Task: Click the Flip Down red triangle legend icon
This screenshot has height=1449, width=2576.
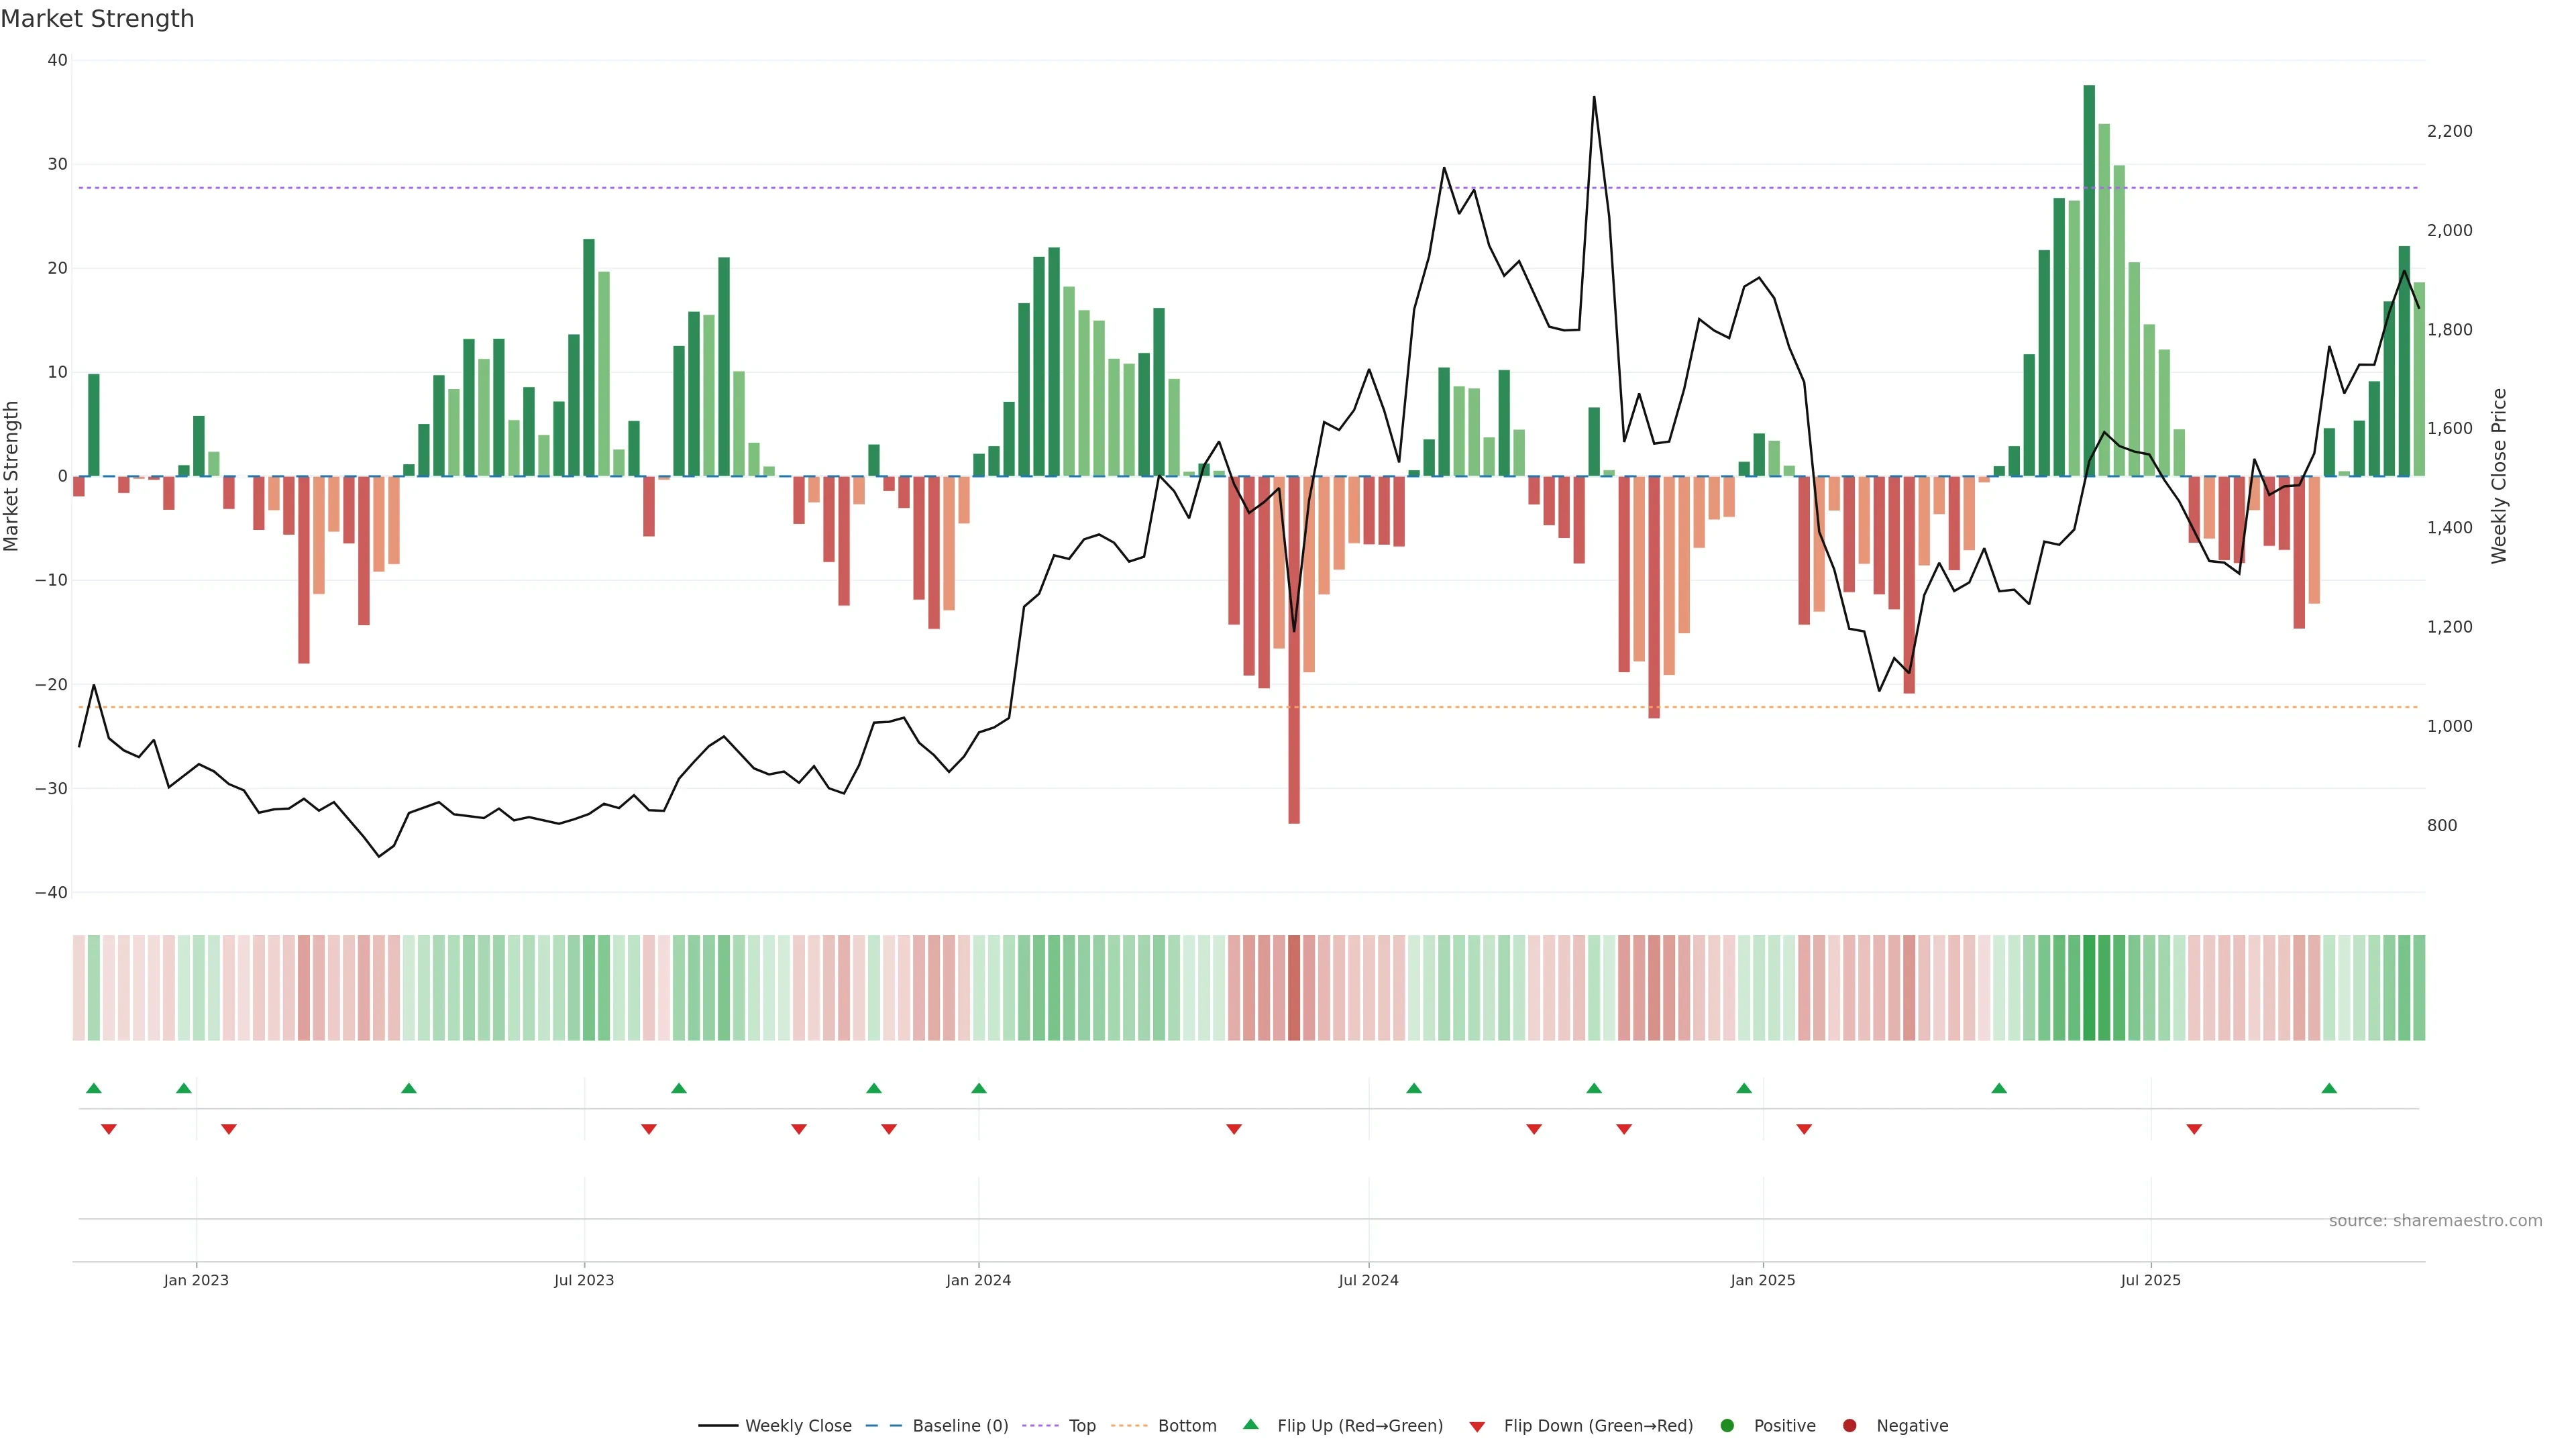Action: 1477,1427
